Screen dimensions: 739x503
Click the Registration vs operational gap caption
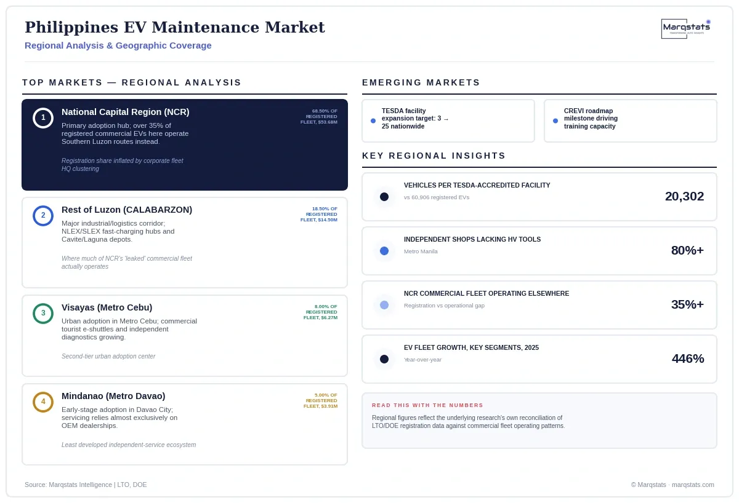coord(444,306)
